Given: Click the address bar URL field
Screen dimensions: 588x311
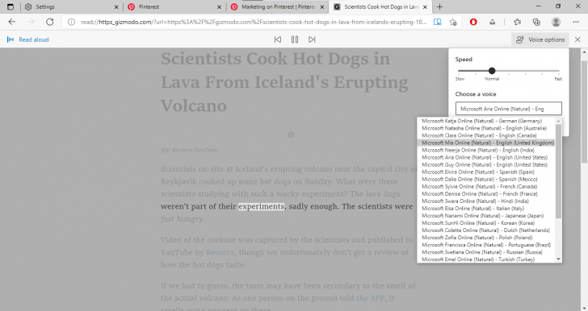Looking at the screenshot, I should click(254, 22).
